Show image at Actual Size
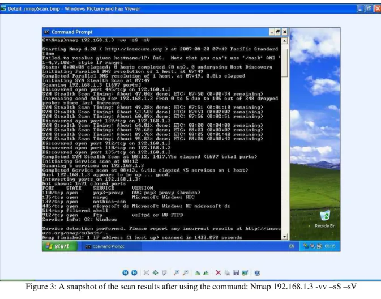Image resolution: width=381 pixels, height=299 pixels. 155,273
